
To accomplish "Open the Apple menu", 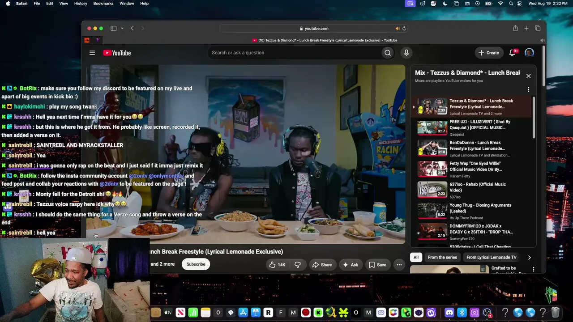I will (9, 4).
